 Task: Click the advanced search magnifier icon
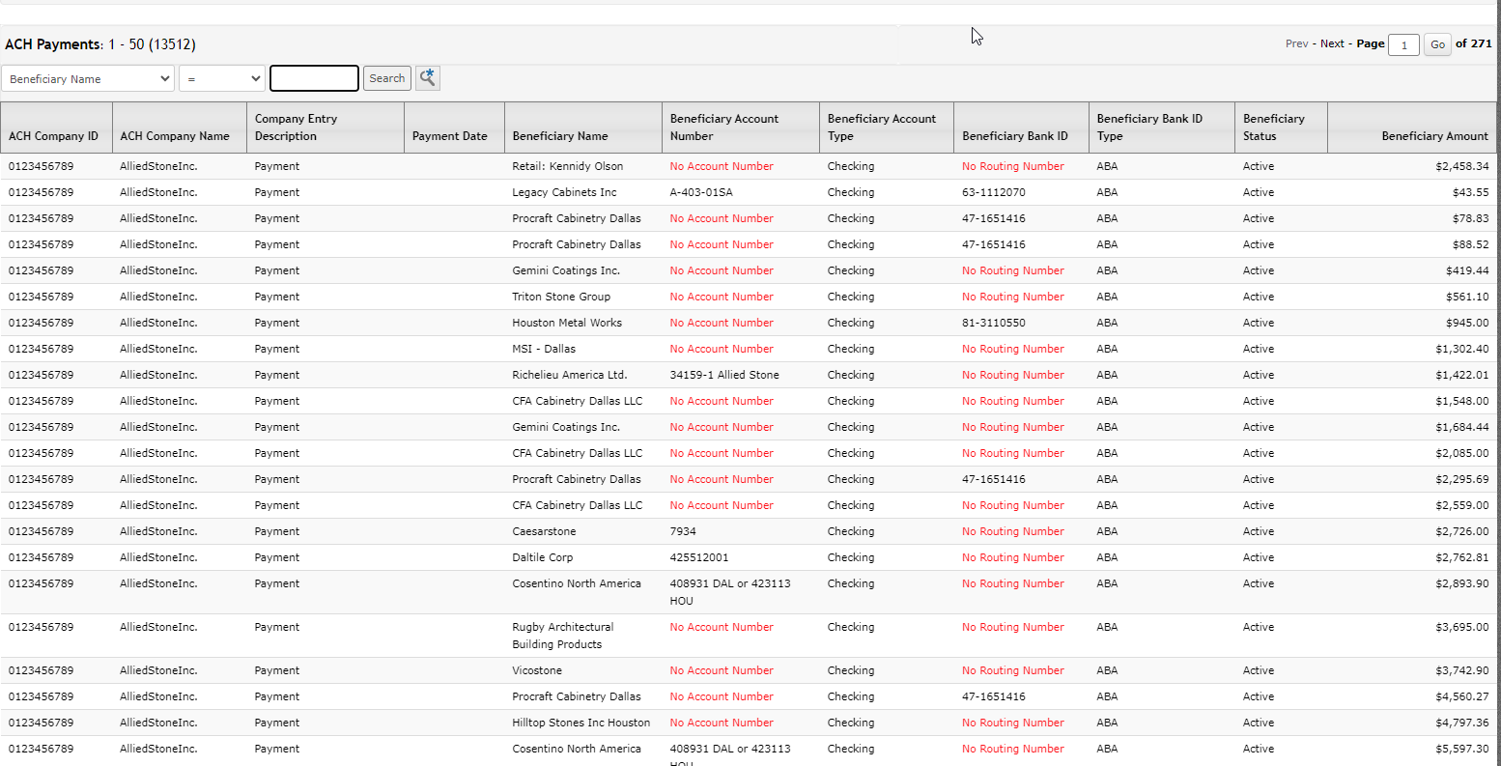428,78
